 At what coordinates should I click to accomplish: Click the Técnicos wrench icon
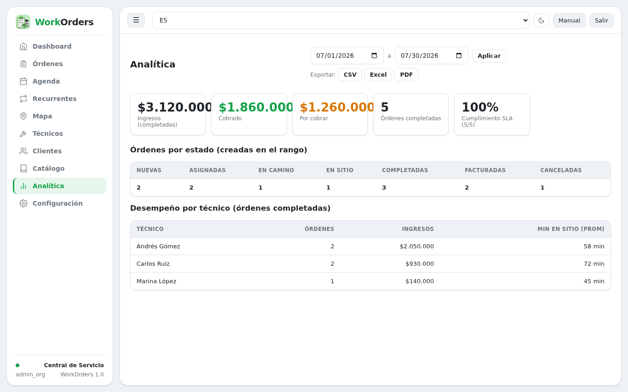coord(23,134)
